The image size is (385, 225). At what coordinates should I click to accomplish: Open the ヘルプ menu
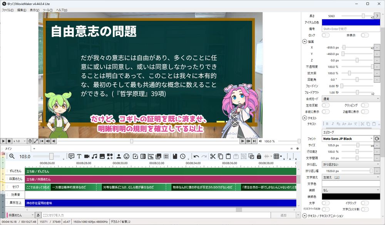pyautogui.click(x=62, y=10)
